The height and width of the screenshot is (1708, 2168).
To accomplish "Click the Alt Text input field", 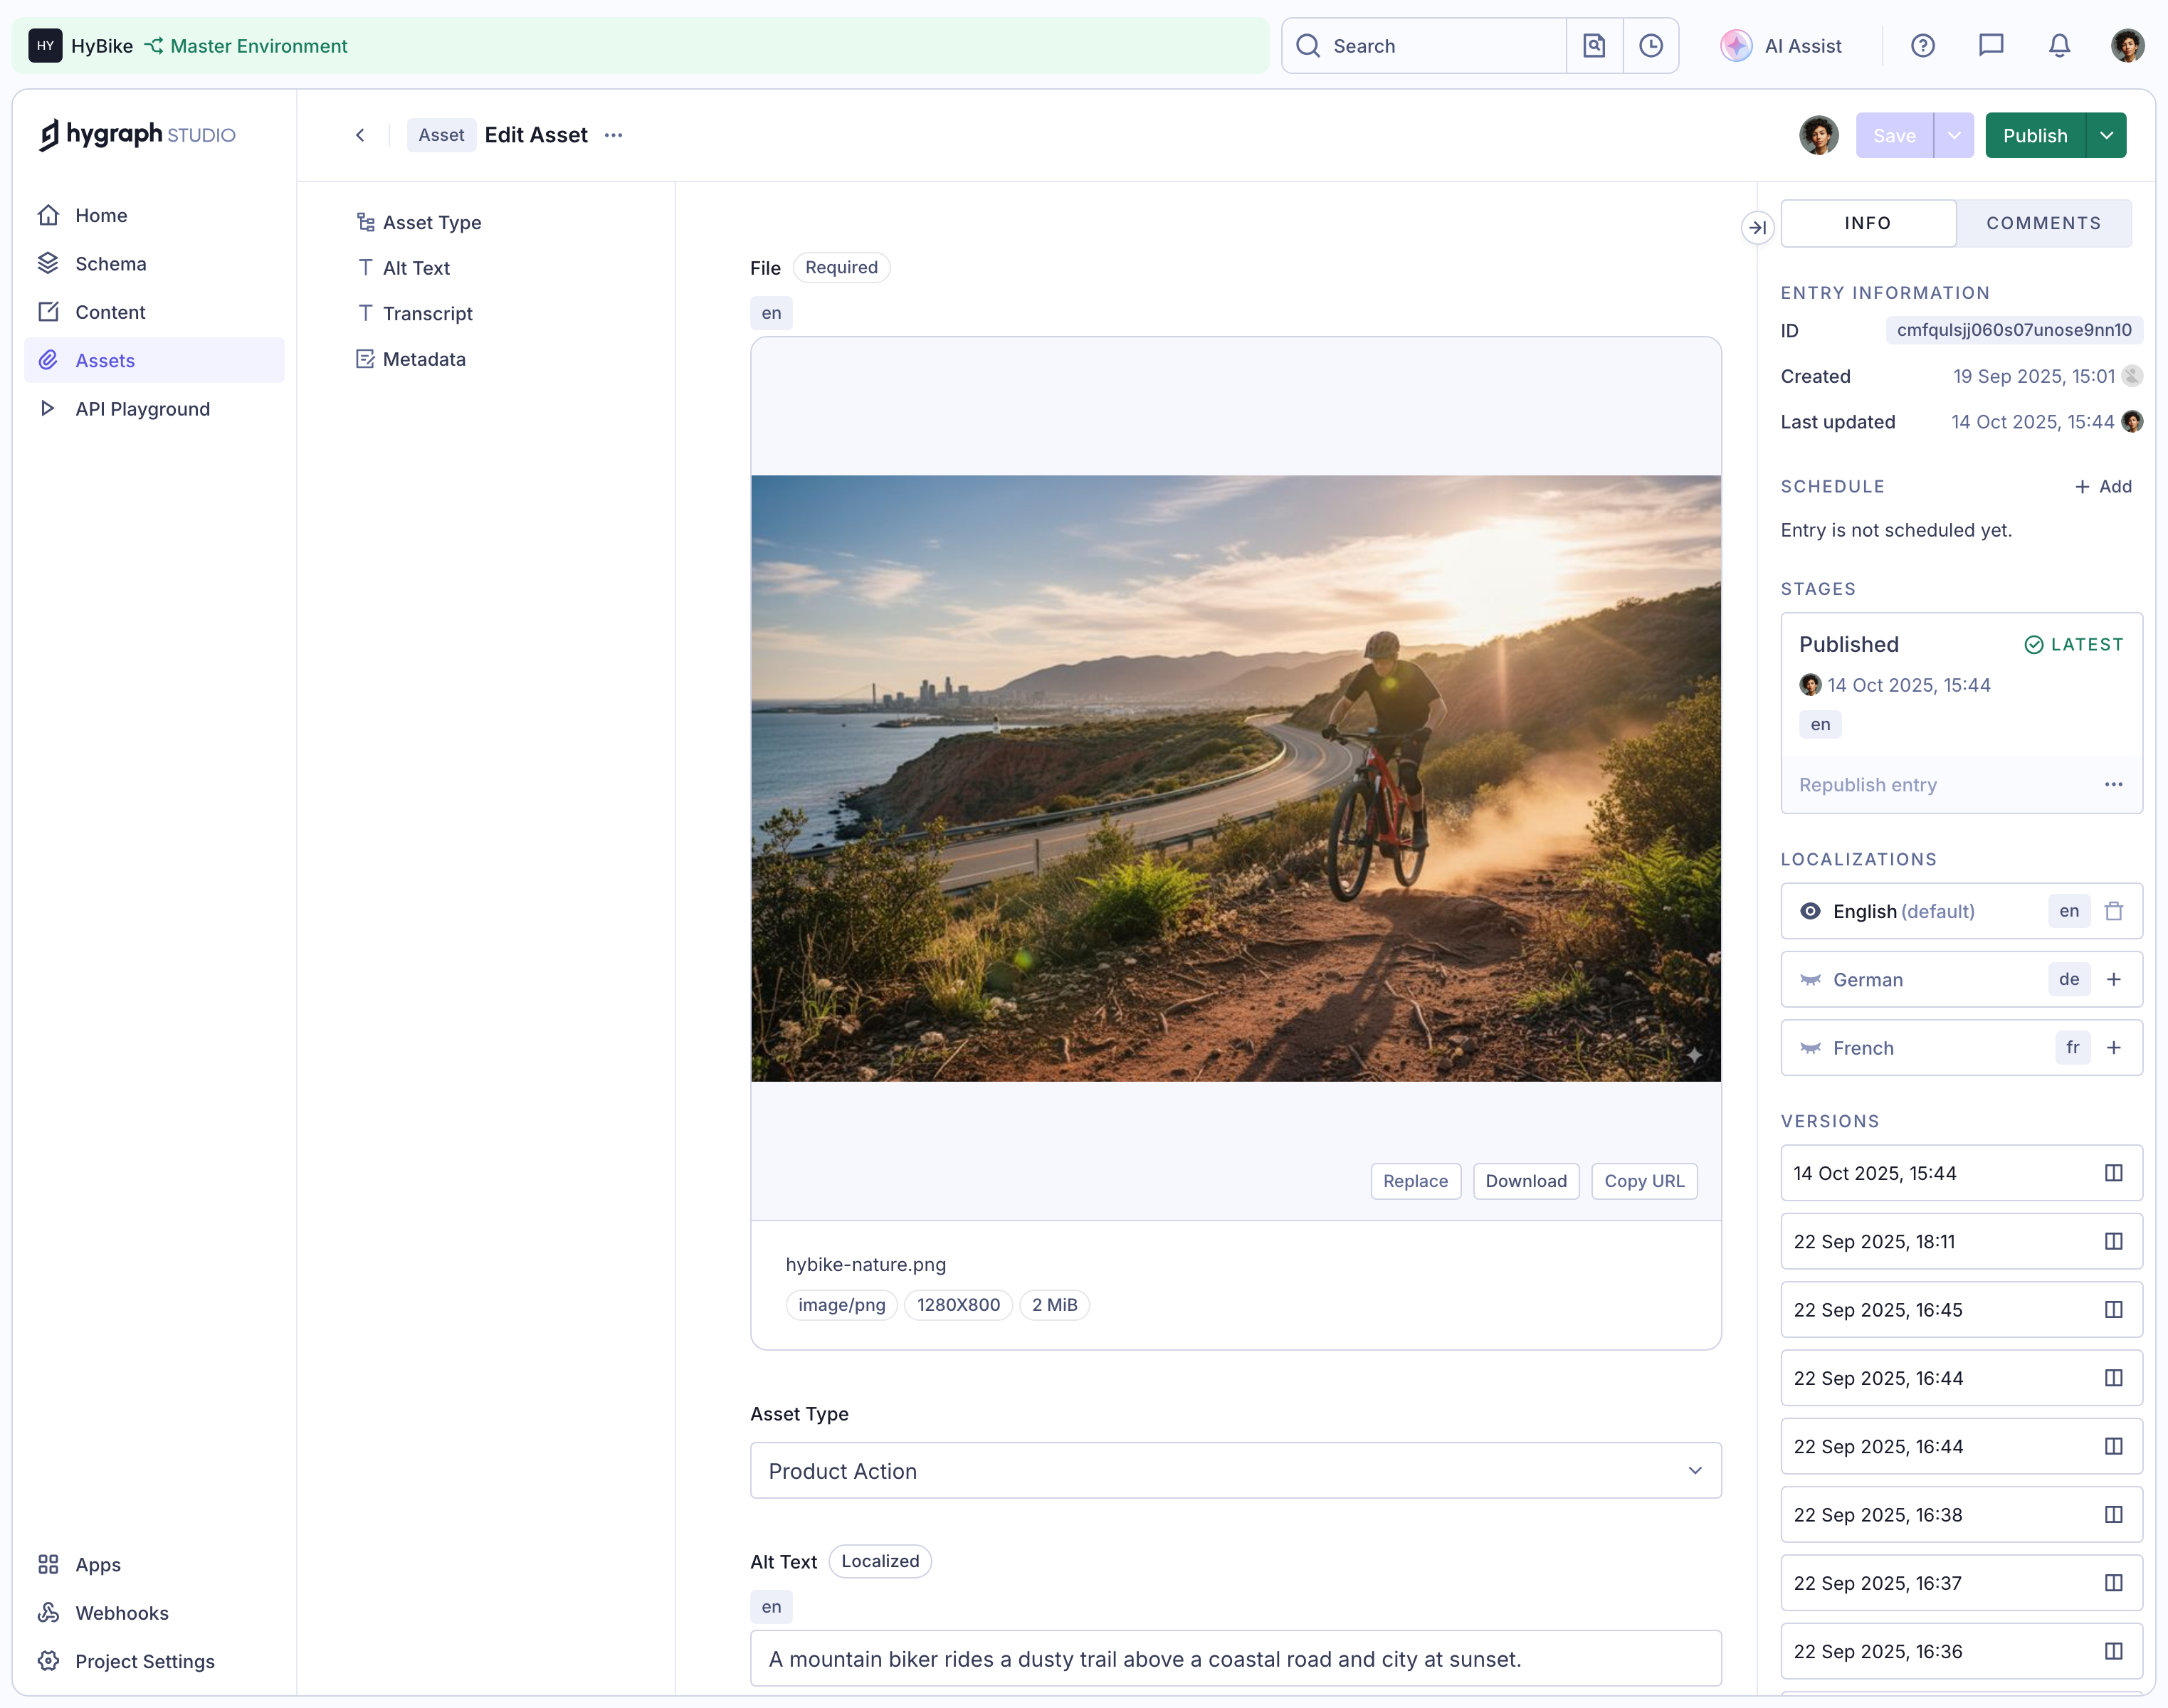I will tap(1236, 1659).
